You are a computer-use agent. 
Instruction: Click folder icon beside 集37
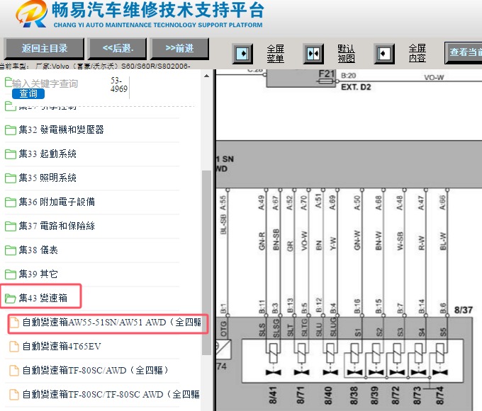(11, 226)
